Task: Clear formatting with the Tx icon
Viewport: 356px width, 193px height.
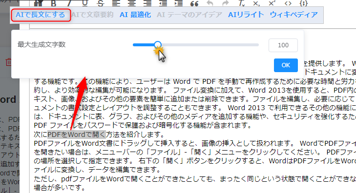Action: point(241,3)
